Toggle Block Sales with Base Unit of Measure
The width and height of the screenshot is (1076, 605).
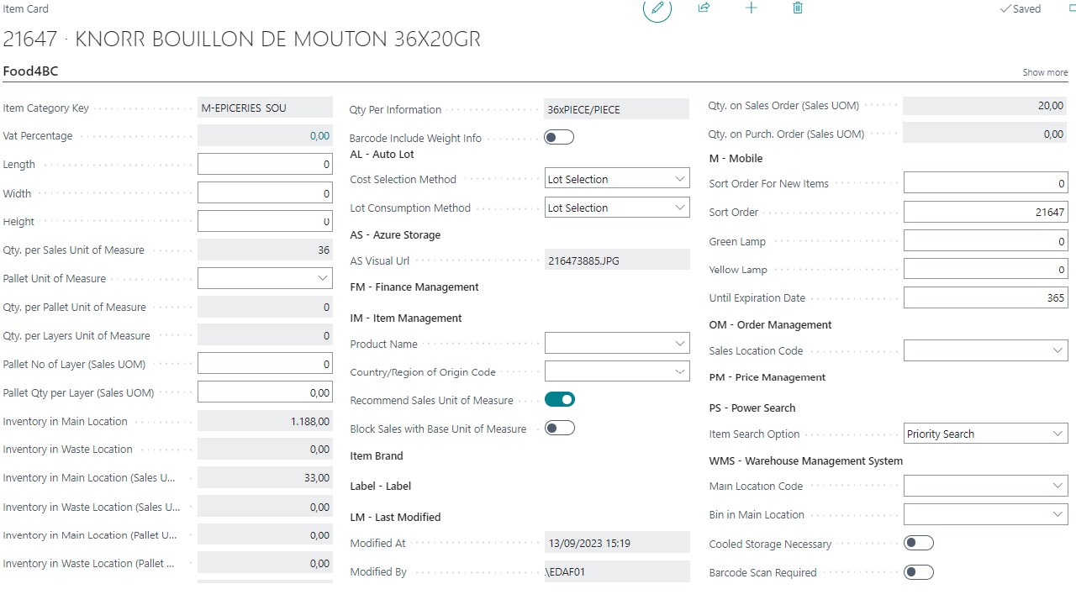(x=559, y=428)
